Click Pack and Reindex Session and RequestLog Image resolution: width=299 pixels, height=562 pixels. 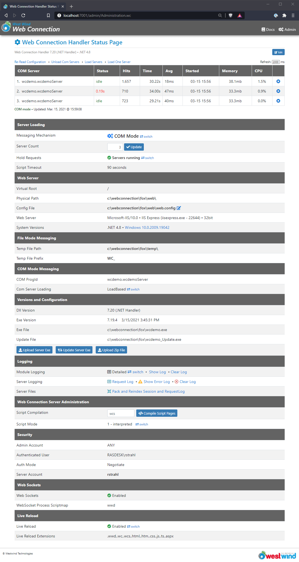click(148, 391)
